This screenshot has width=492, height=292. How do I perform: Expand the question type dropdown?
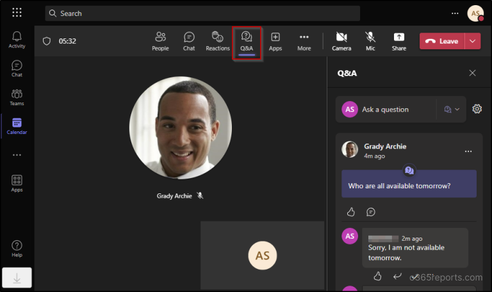452,109
